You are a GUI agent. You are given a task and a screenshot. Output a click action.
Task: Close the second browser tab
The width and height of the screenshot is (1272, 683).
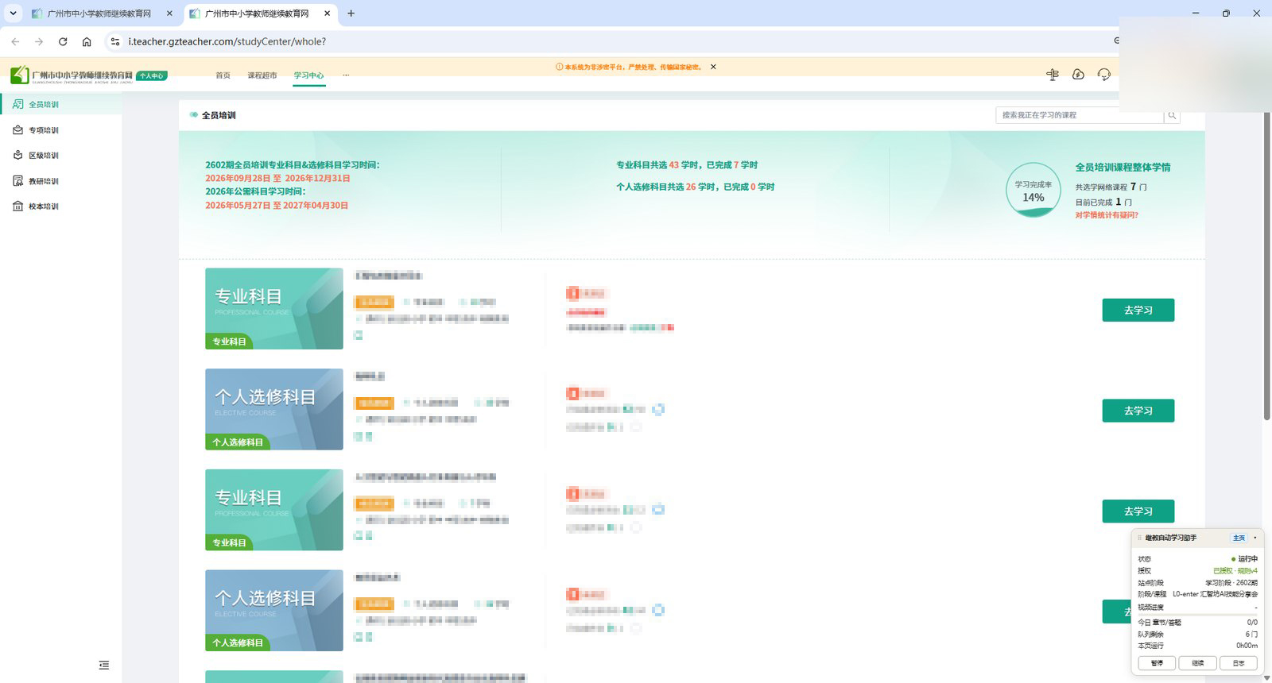click(x=328, y=14)
